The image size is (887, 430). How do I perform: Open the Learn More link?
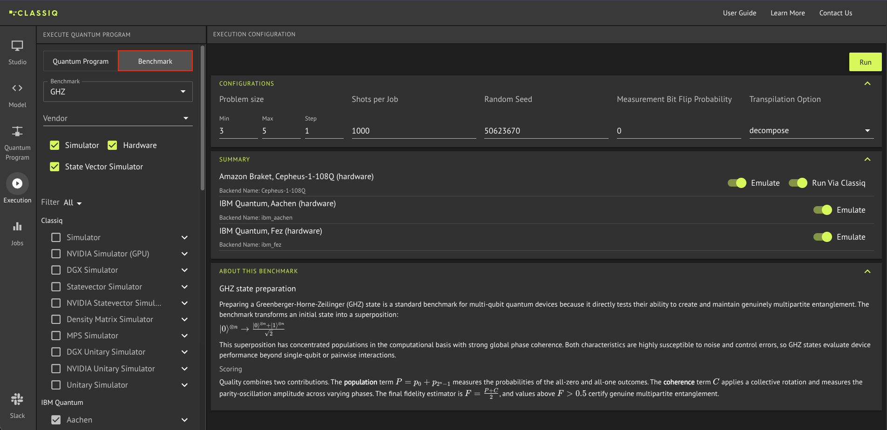tap(787, 13)
